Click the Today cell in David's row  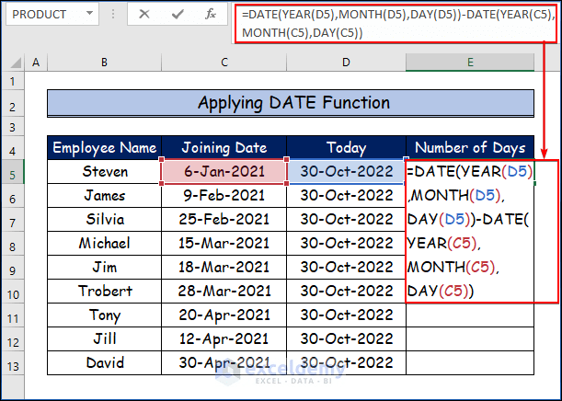[x=346, y=362]
